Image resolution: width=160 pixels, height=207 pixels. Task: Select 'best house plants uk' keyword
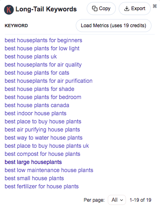pyautogui.click(x=31, y=56)
